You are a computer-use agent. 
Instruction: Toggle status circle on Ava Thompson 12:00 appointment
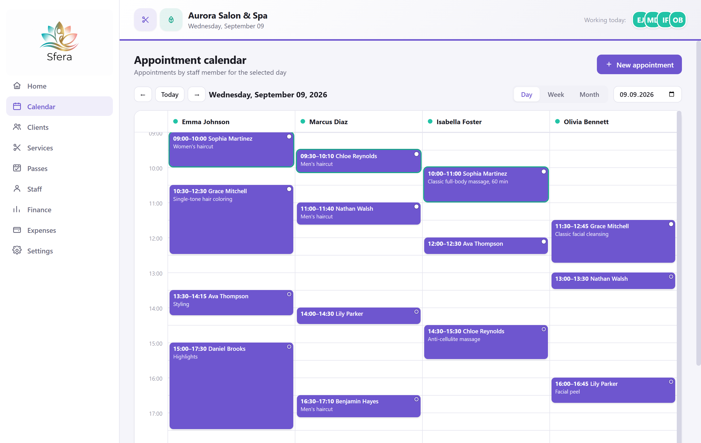pos(544,242)
